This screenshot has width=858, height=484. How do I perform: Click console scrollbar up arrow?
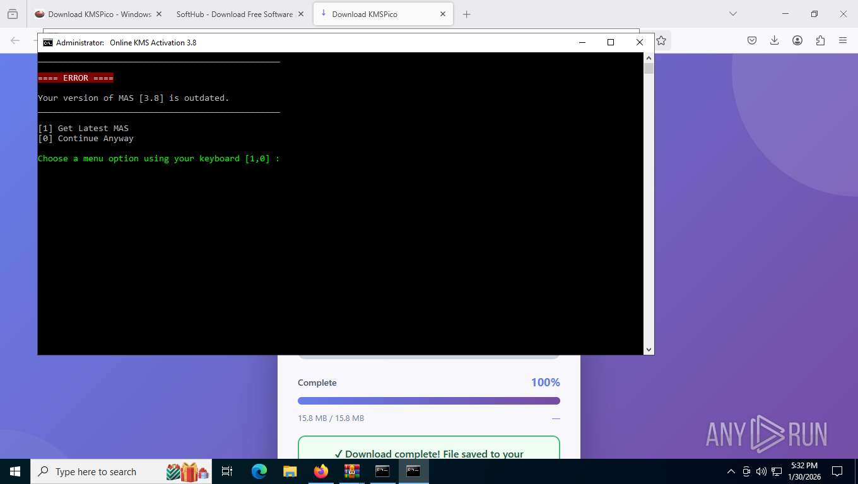click(x=649, y=57)
